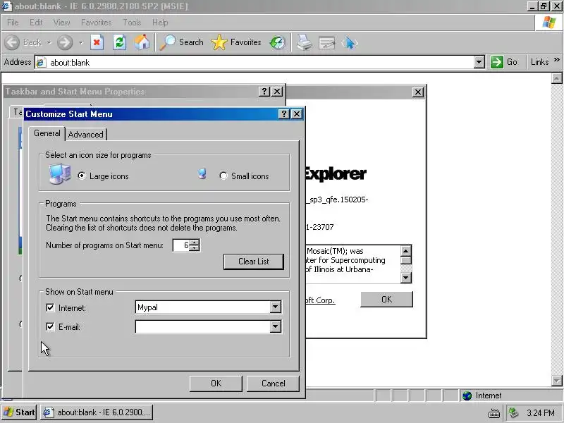Click the network tray icon beside clock
Image resolution: width=564 pixels, height=423 pixels.
[x=514, y=412]
